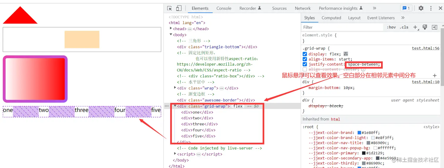The width and height of the screenshot is (444, 168).
Task: Select the <div>three</div> node
Action: (x=199, y=124)
